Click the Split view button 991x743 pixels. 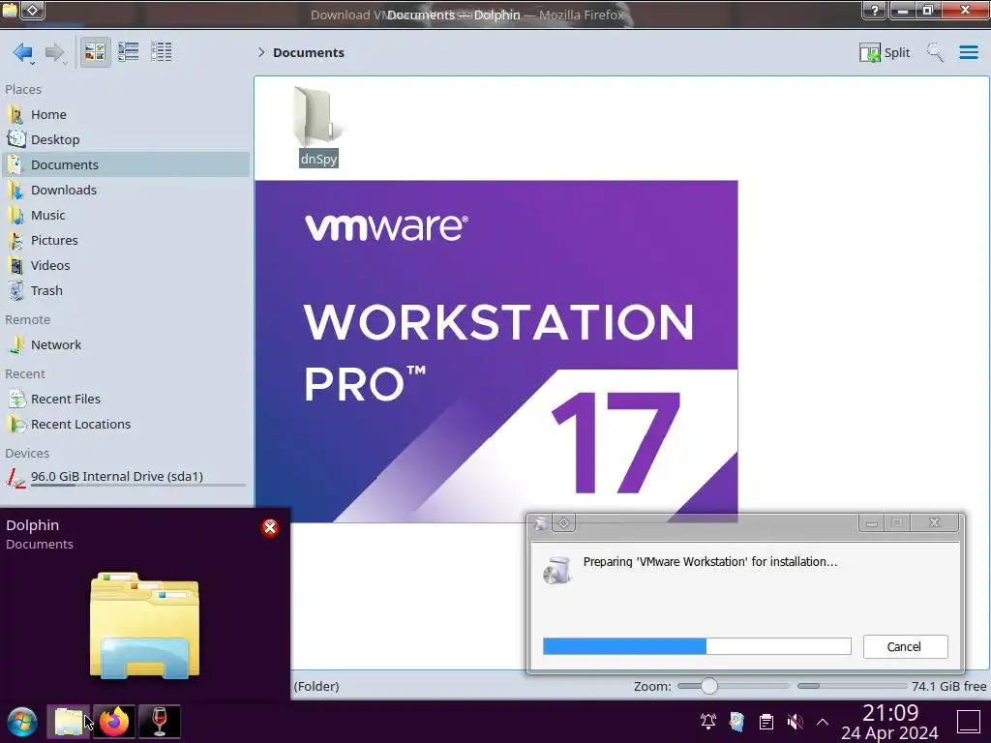pyautogui.click(x=885, y=52)
